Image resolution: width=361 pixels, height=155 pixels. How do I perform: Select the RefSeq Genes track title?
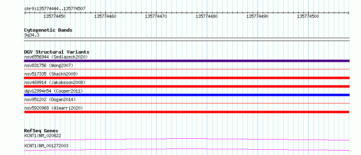(x=41, y=131)
